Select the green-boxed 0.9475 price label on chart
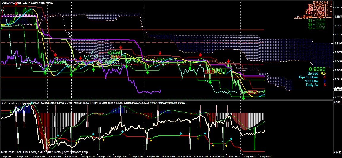This screenshot has height=158, width=342. (113, 53)
